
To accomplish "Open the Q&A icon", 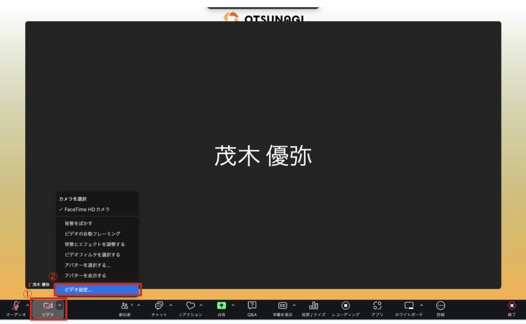I will pyautogui.click(x=252, y=306).
